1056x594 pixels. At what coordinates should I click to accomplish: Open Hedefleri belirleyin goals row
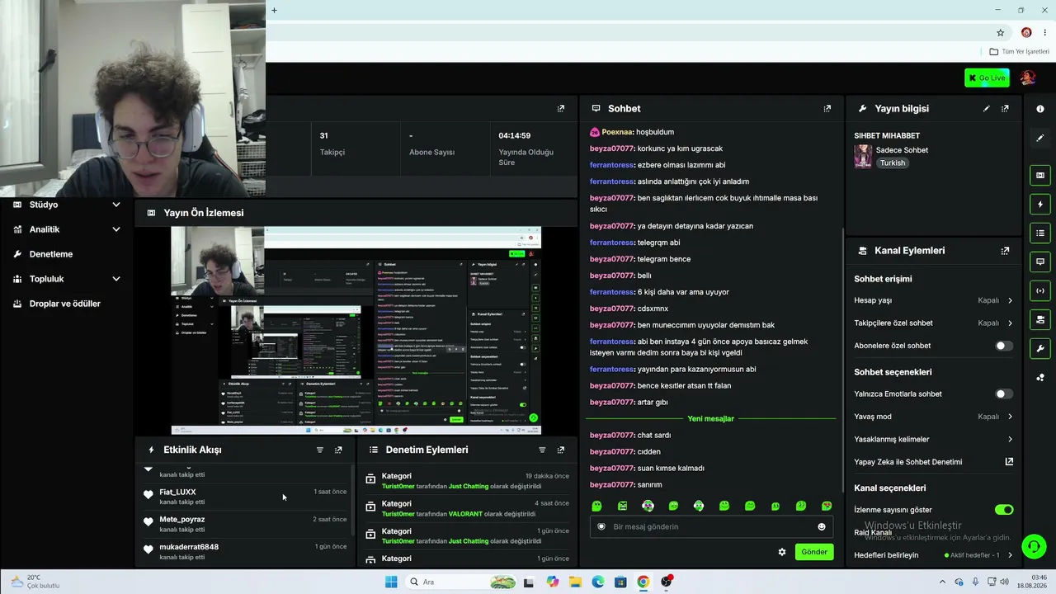(x=934, y=555)
